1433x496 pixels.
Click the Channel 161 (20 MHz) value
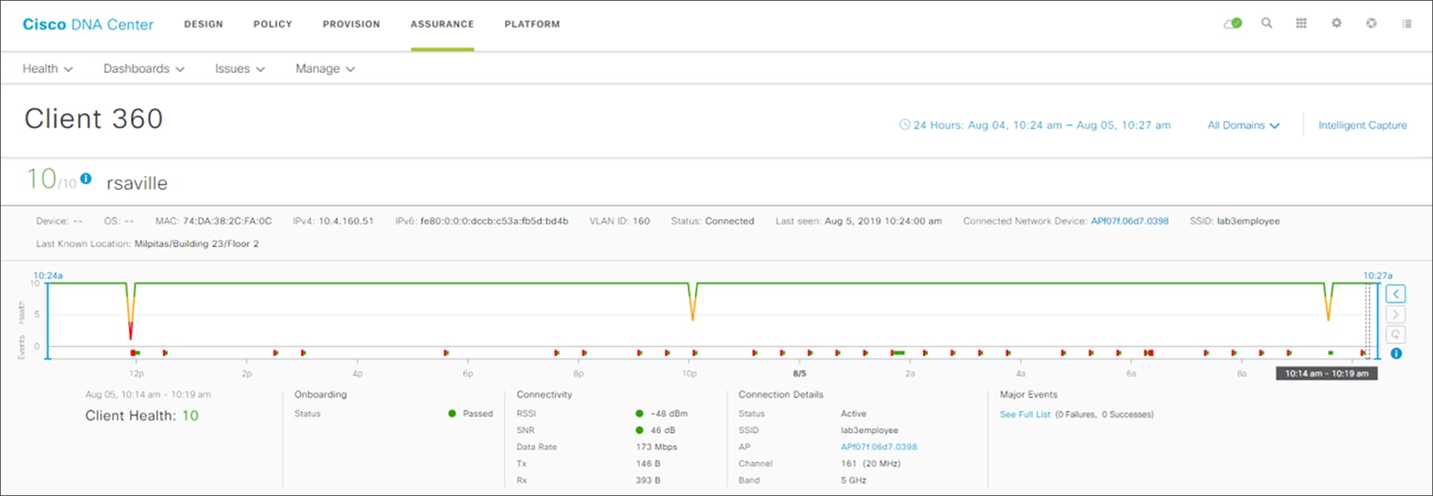coord(870,463)
